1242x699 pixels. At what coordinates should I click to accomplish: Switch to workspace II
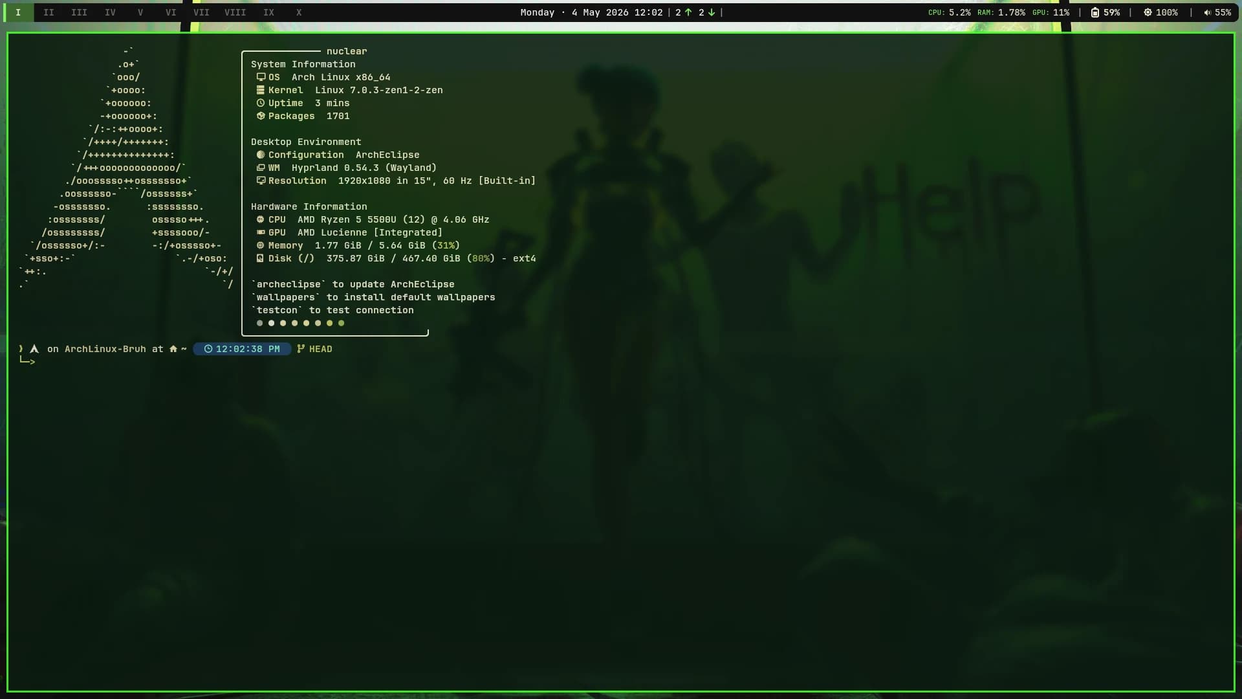coord(49,12)
